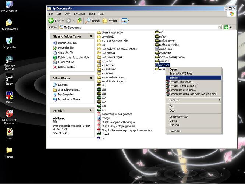Click the Back arrow toolbar button

click(x=54, y=21)
